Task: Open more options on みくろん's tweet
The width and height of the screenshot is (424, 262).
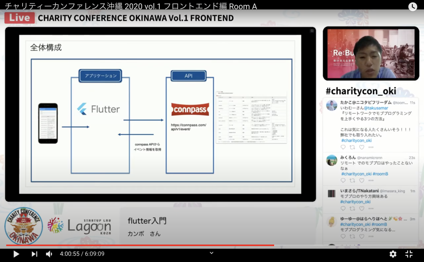Action: click(371, 180)
